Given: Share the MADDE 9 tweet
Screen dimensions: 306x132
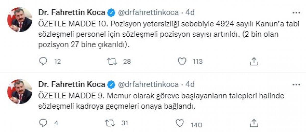Looking at the screenshot, I should 253,123.
